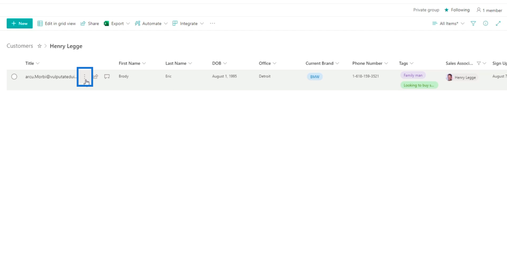Image resolution: width=507 pixels, height=254 pixels.
Task: Open the Tags column menu
Action: tap(406, 63)
